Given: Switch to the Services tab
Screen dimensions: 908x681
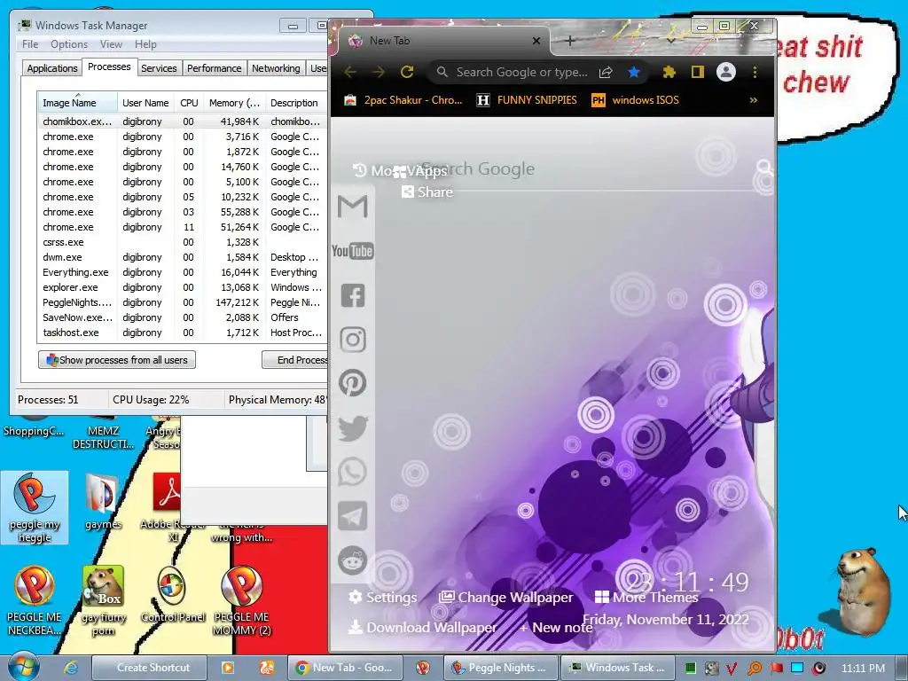Looking at the screenshot, I should 159,68.
